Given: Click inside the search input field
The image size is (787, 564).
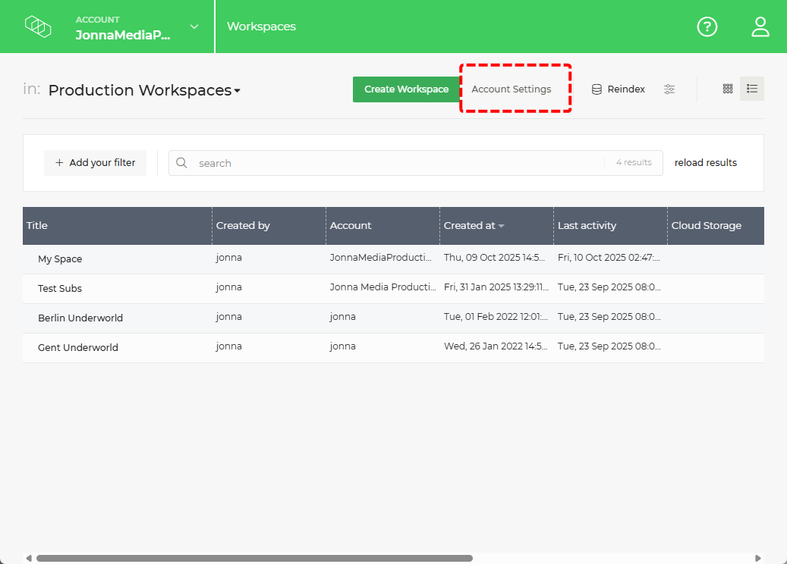Looking at the screenshot, I should [x=379, y=162].
